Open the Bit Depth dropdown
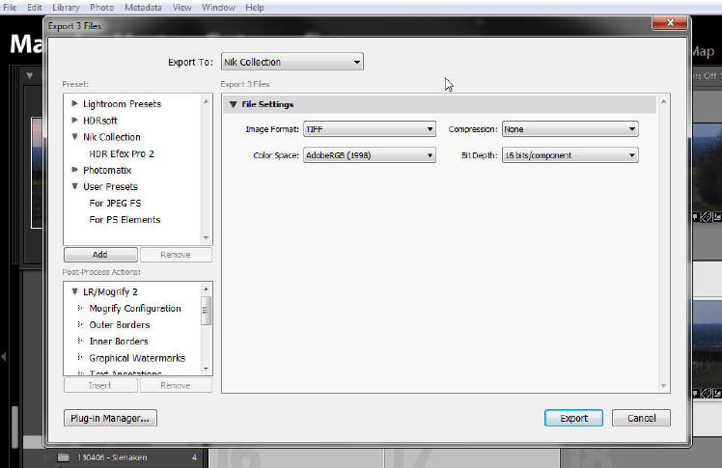This screenshot has height=468, width=722. click(569, 155)
